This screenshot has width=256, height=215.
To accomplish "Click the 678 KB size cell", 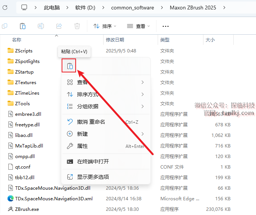I will coord(223,124).
